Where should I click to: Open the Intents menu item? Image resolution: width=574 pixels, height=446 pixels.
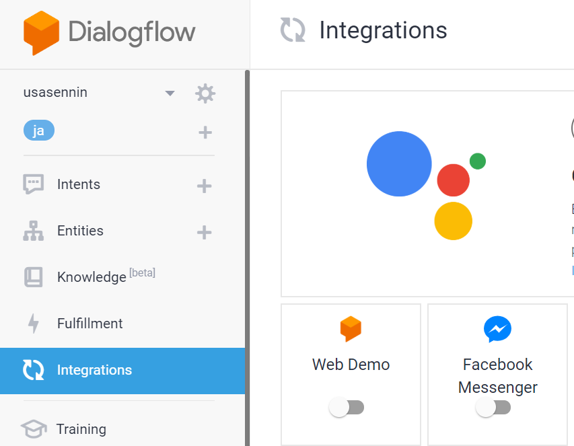79,184
